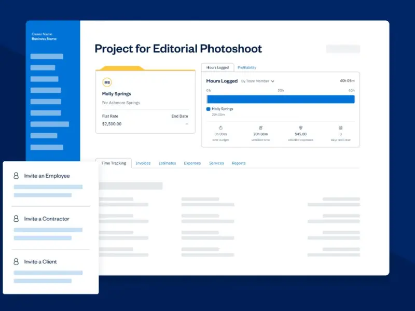Switch to the Expenses tab

(x=192, y=163)
